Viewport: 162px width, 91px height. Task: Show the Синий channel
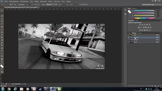129,42
